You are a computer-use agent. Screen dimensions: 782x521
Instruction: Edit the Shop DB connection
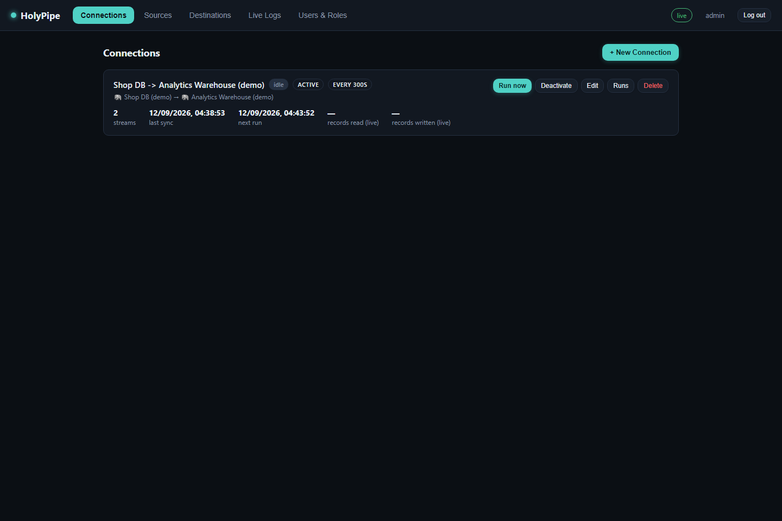[x=592, y=86]
